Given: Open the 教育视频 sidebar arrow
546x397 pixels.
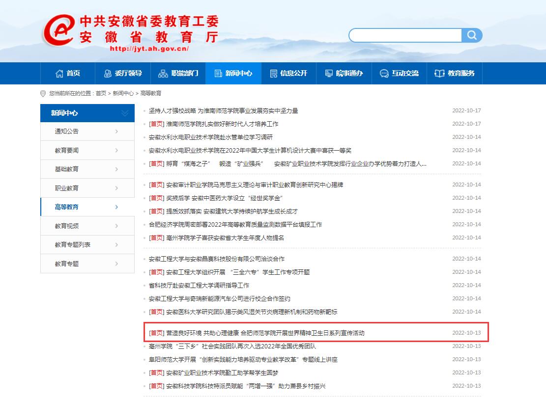Looking at the screenshot, I should coord(116,226).
